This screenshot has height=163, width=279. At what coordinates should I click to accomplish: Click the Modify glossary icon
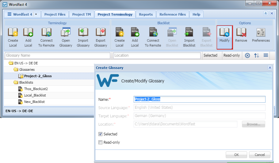click(224, 32)
